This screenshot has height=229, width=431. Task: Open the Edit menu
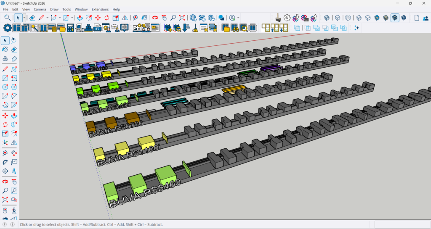tap(15, 9)
